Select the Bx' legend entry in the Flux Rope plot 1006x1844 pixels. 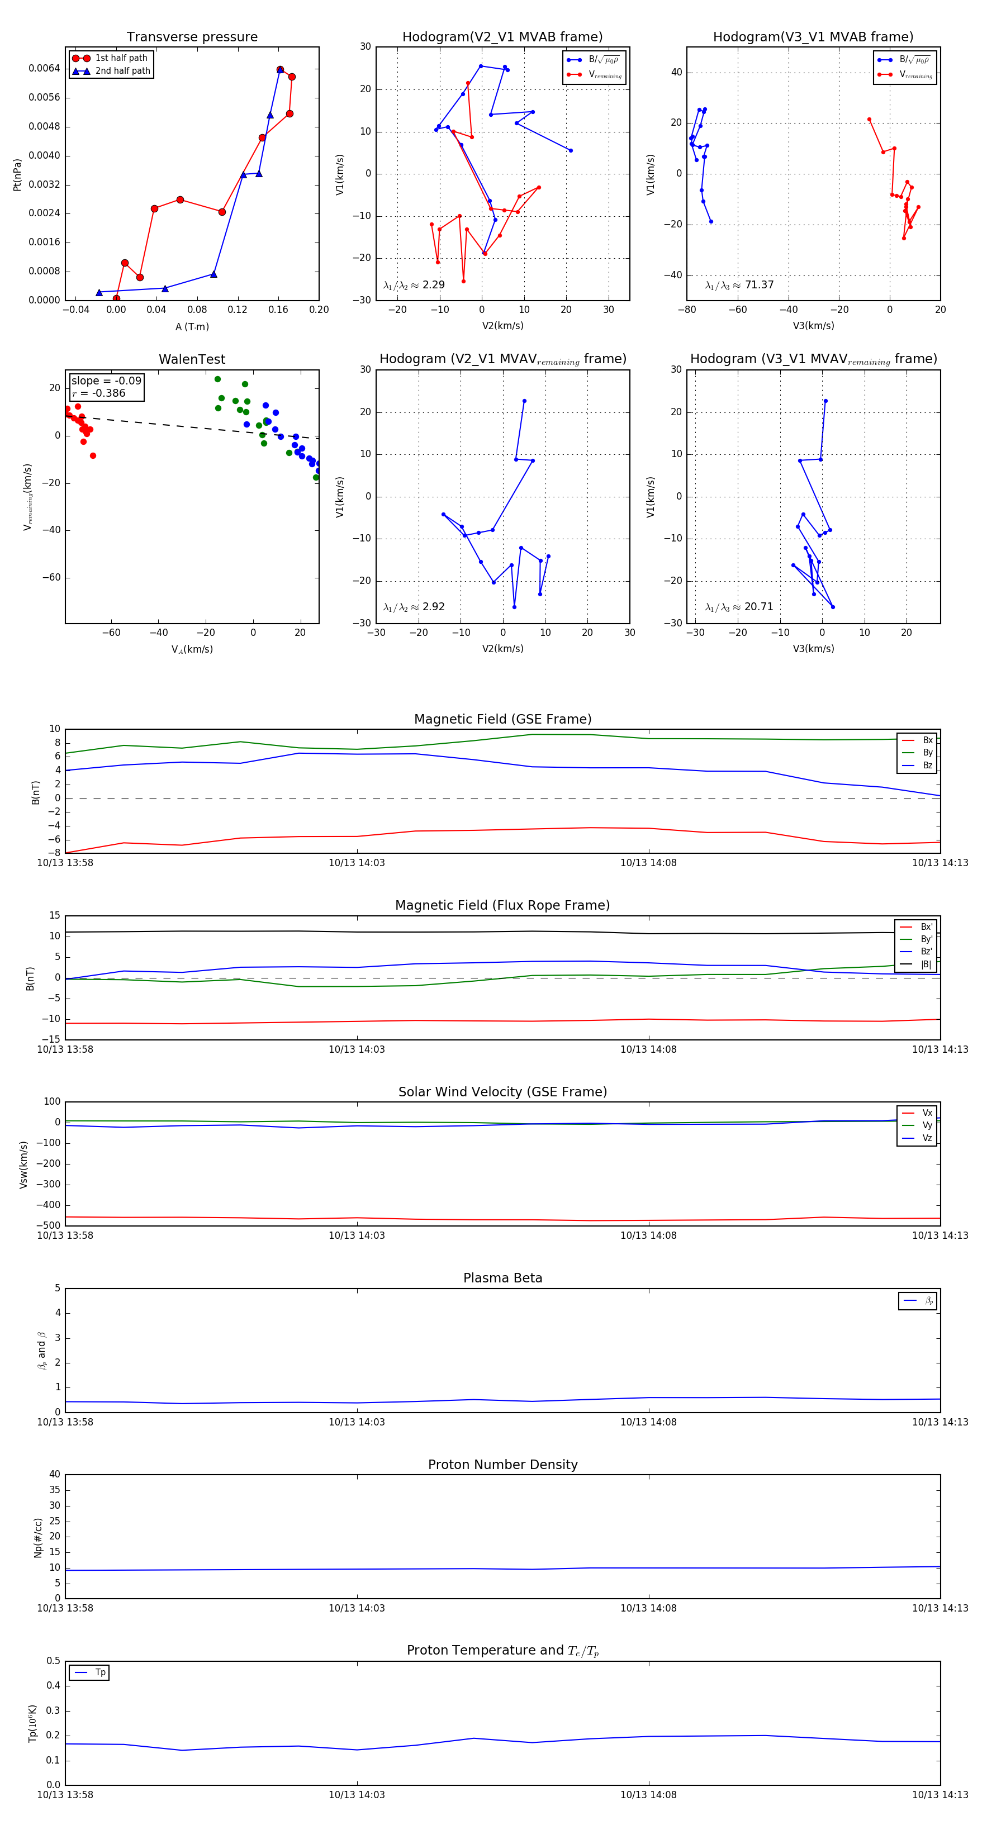pos(916,926)
